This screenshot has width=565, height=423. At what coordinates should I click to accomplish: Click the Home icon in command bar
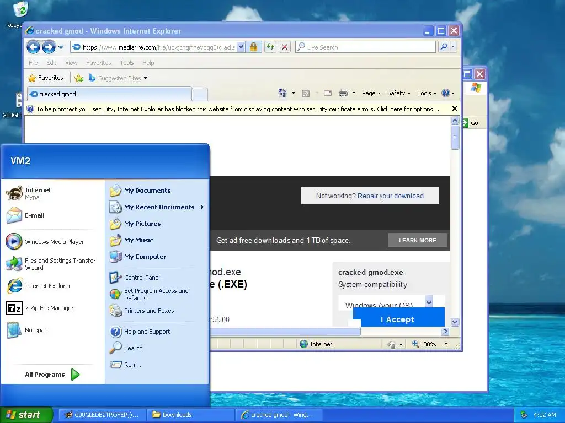282,93
